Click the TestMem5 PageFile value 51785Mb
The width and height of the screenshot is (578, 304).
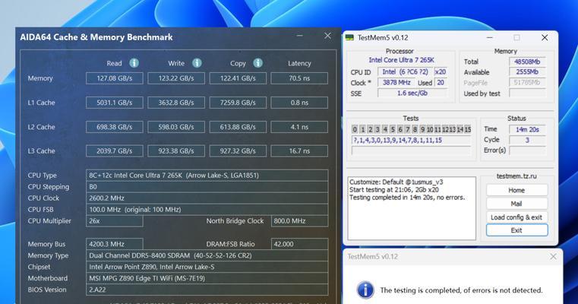[527, 83]
